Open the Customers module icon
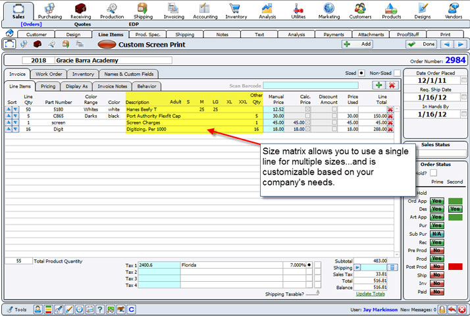470x316 pixels. coord(360,11)
